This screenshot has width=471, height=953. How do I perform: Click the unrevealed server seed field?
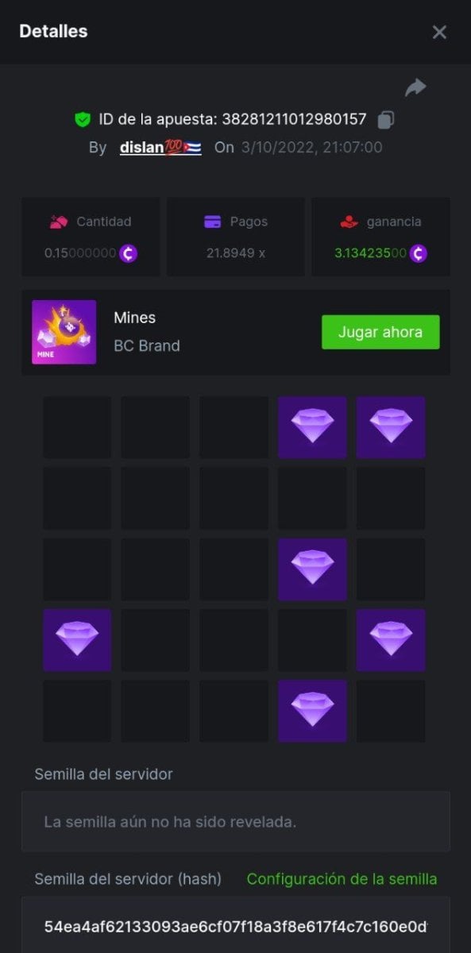click(236, 821)
